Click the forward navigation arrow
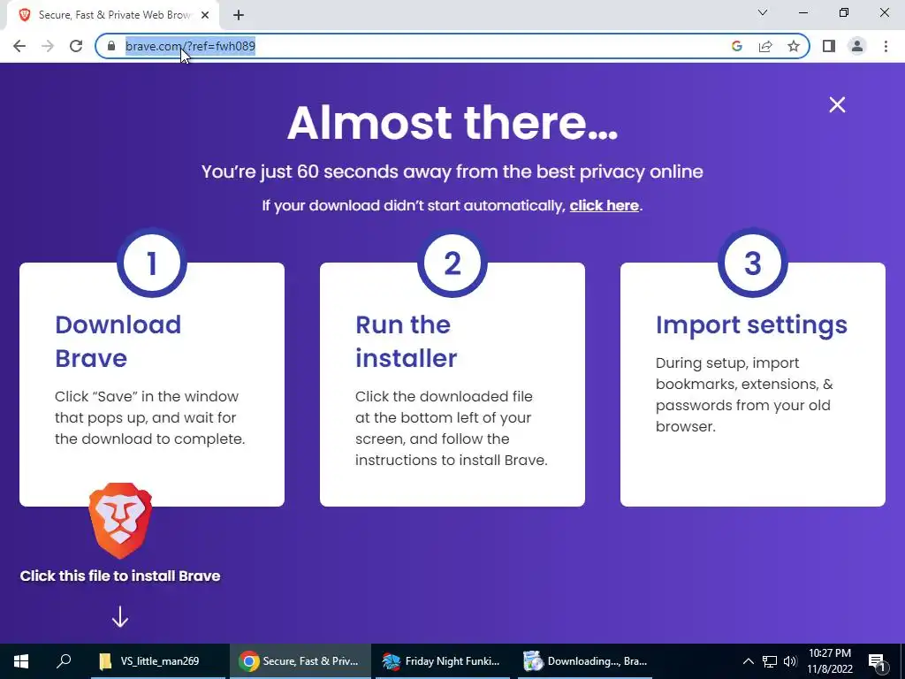Viewport: 905px width, 679px height. pyautogui.click(x=48, y=46)
